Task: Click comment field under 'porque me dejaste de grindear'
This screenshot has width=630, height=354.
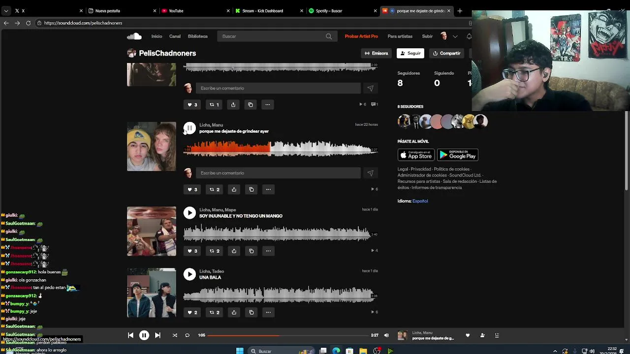Action: (278, 173)
